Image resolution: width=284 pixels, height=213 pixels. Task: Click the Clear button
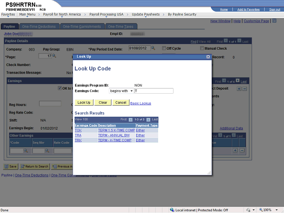[x=103, y=103]
